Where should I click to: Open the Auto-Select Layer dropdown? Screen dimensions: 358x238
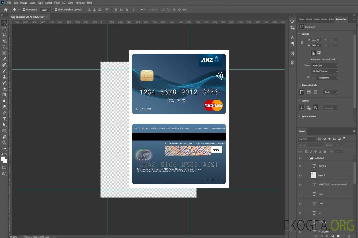(46, 10)
